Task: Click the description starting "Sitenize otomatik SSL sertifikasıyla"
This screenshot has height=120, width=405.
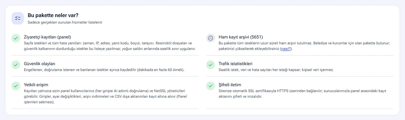Action: click(x=302, y=94)
